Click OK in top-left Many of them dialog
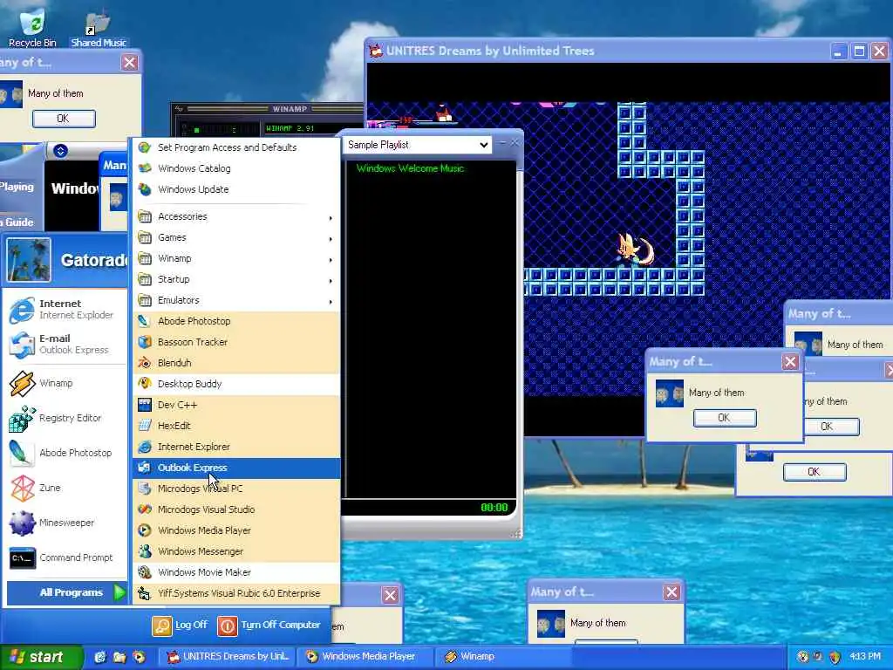Viewport: 893px width, 670px height. (64, 119)
